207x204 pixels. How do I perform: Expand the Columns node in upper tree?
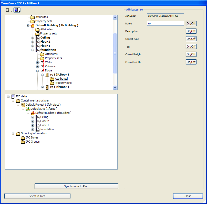pos(38,67)
